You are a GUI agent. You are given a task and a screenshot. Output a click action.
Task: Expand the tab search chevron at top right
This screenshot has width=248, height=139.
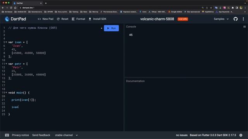point(245,3)
